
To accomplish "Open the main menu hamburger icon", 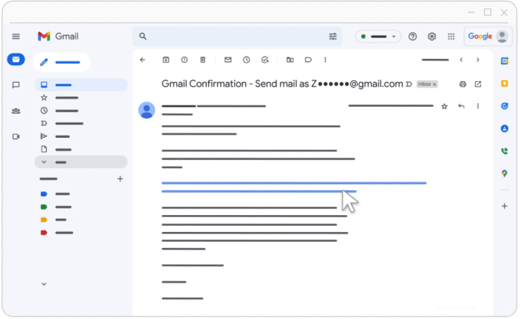I will point(16,36).
